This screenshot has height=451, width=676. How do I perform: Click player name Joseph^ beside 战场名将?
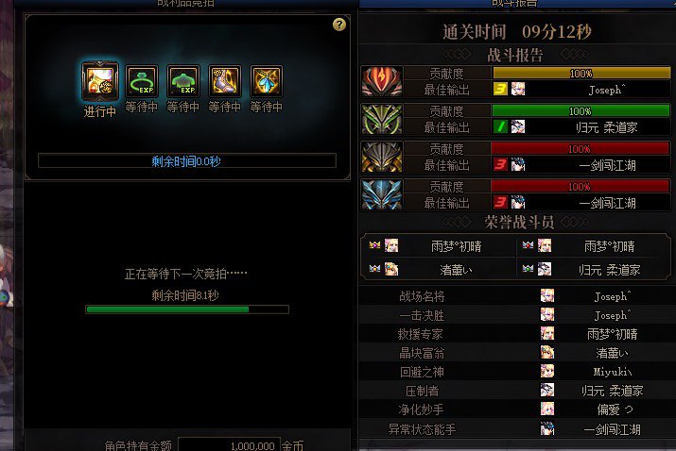tap(613, 296)
